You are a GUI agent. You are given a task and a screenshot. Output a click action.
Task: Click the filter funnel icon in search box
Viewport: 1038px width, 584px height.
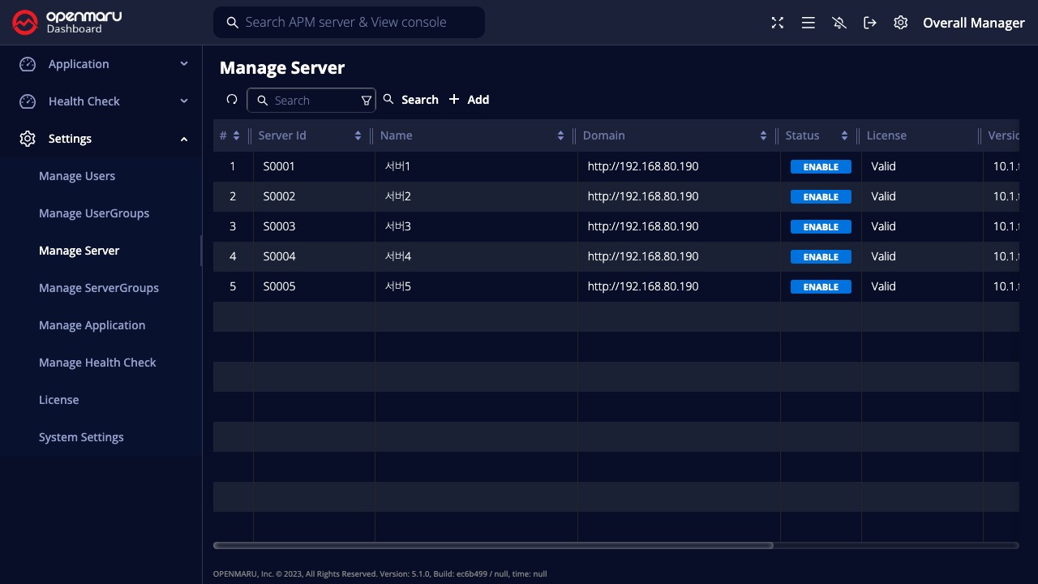tap(366, 101)
